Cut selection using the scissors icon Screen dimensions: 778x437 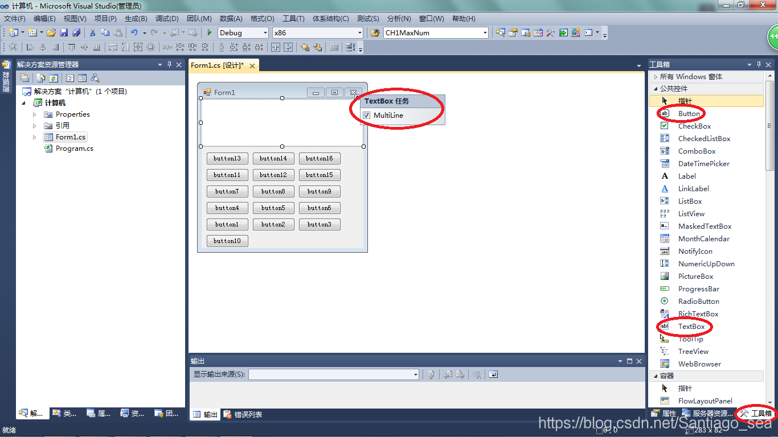(x=92, y=32)
